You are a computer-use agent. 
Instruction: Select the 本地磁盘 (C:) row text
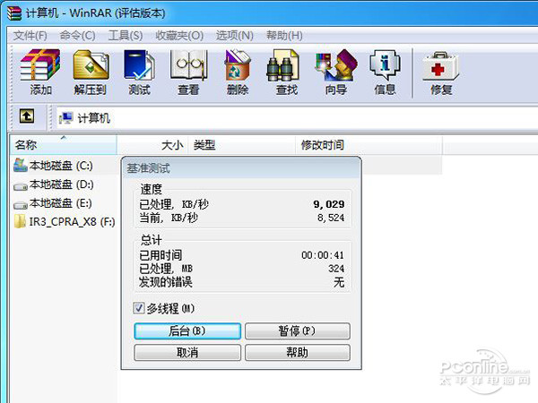pos(61,166)
